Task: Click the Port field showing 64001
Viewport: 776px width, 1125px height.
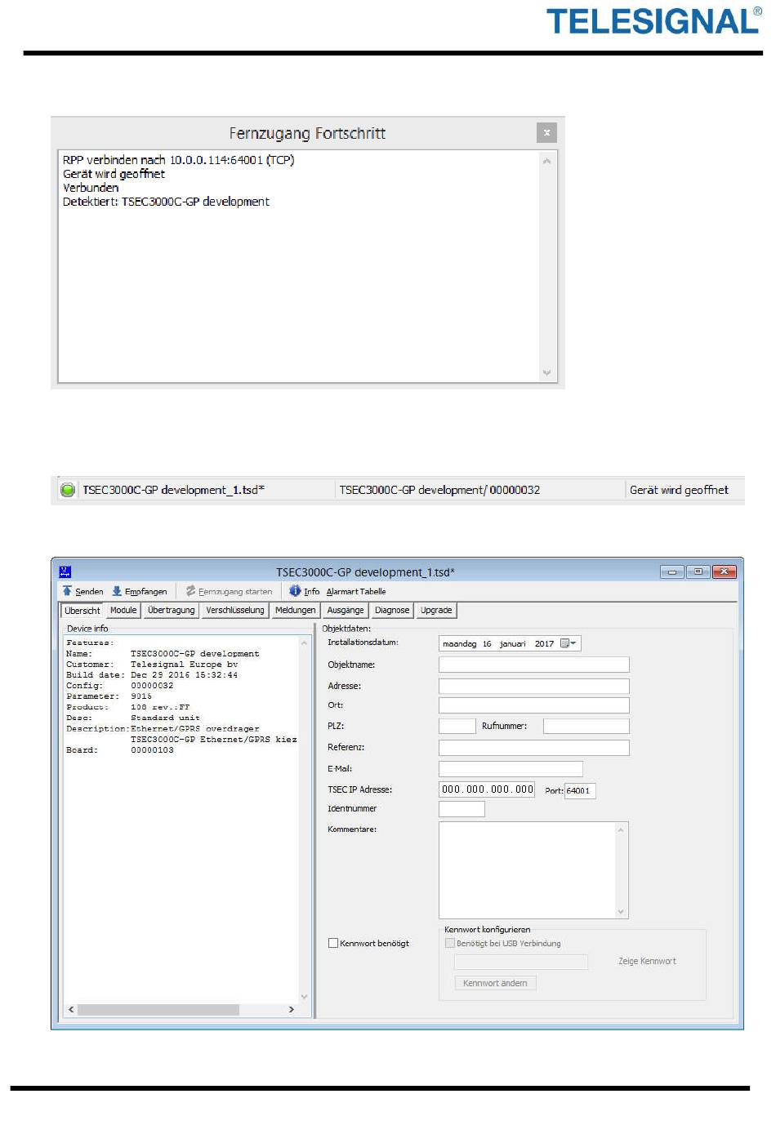Action: [580, 790]
